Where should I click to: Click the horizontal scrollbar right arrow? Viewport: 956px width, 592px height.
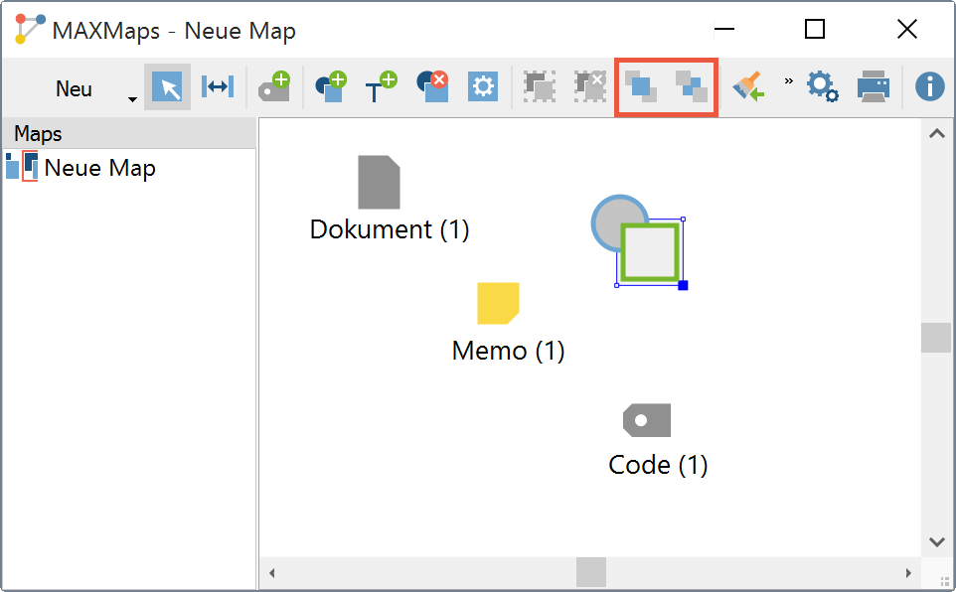point(908,573)
